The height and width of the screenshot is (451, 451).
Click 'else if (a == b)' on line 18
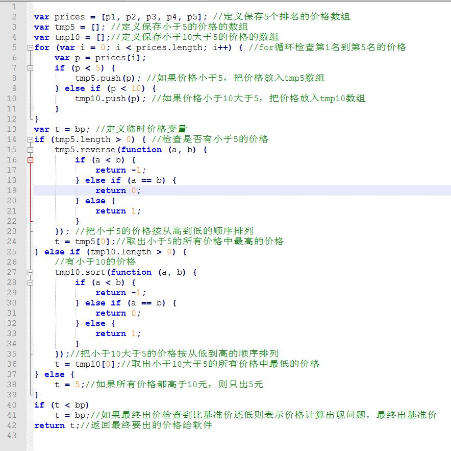click(125, 181)
